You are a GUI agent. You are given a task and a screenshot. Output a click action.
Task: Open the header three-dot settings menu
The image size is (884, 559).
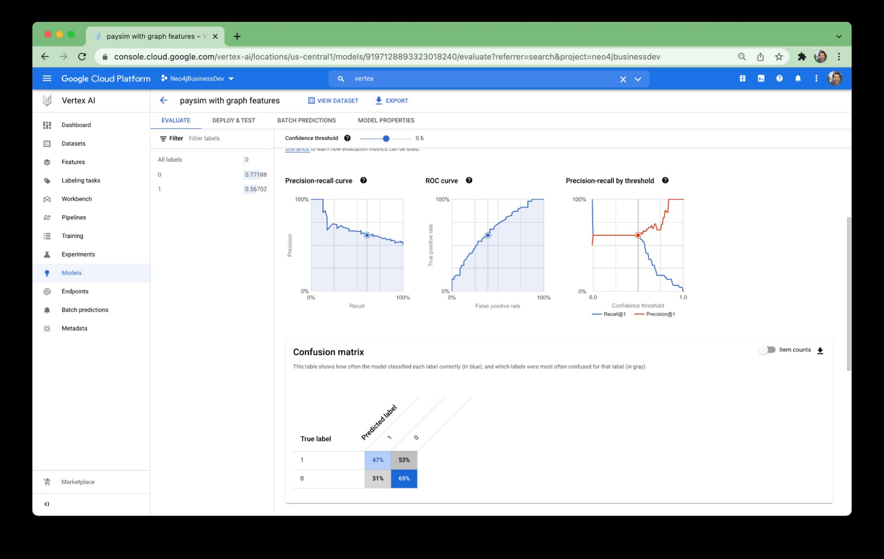[x=816, y=78]
